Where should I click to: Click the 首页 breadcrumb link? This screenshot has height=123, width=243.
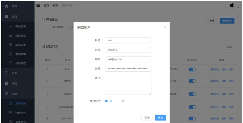click(x=46, y=5)
